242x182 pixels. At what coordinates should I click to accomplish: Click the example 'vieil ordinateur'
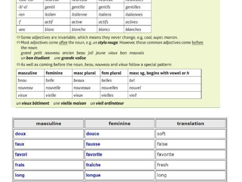110,103
